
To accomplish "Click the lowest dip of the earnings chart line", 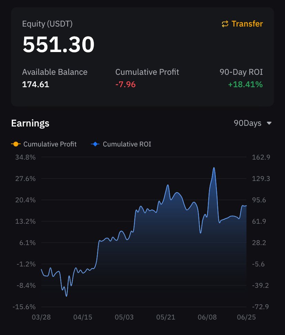I will (66, 296).
